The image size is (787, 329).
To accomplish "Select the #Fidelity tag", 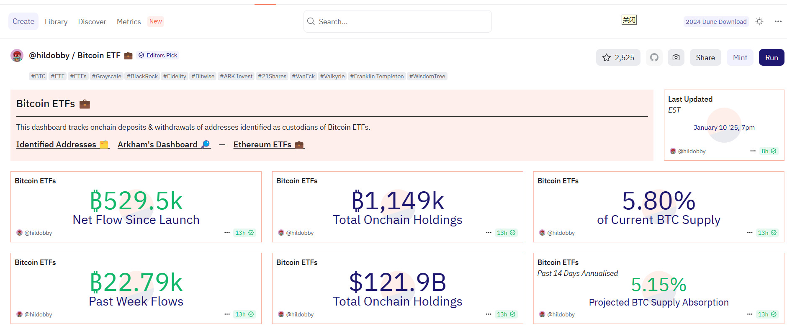I will point(175,76).
